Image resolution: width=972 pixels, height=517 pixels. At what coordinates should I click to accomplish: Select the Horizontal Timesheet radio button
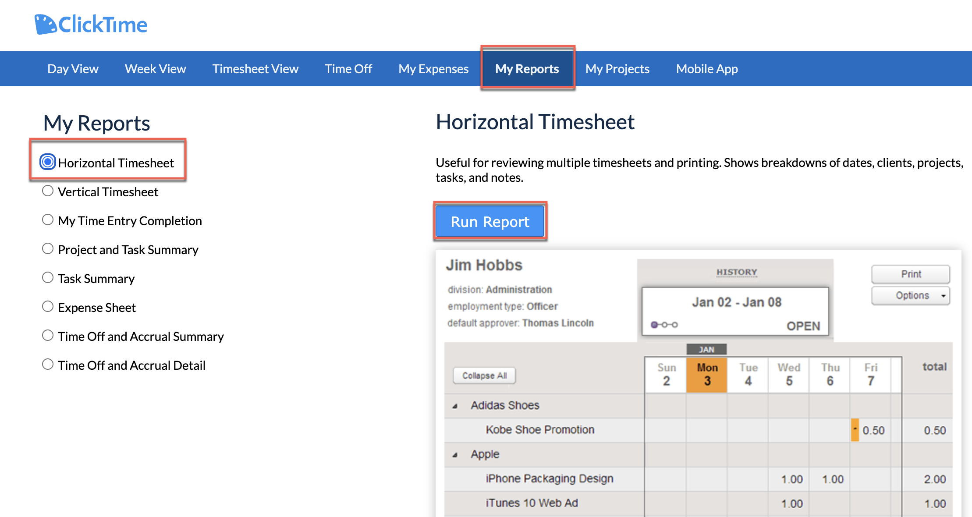click(x=48, y=162)
